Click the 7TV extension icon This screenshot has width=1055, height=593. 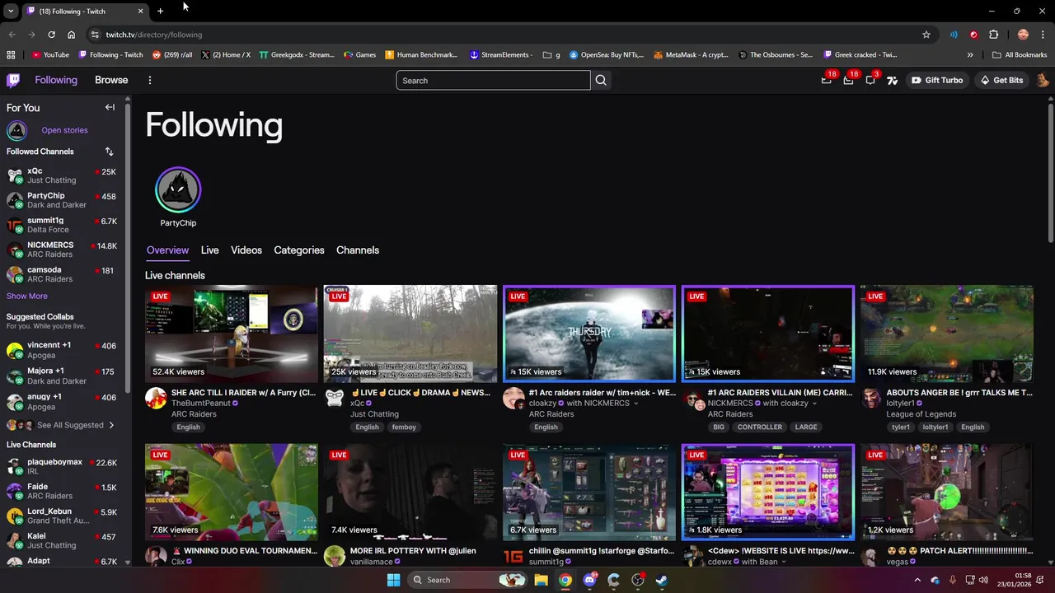[892, 80]
